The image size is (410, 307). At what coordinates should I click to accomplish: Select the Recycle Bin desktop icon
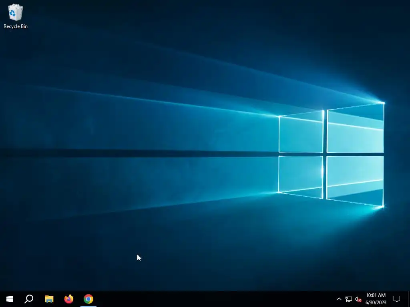[x=16, y=16]
